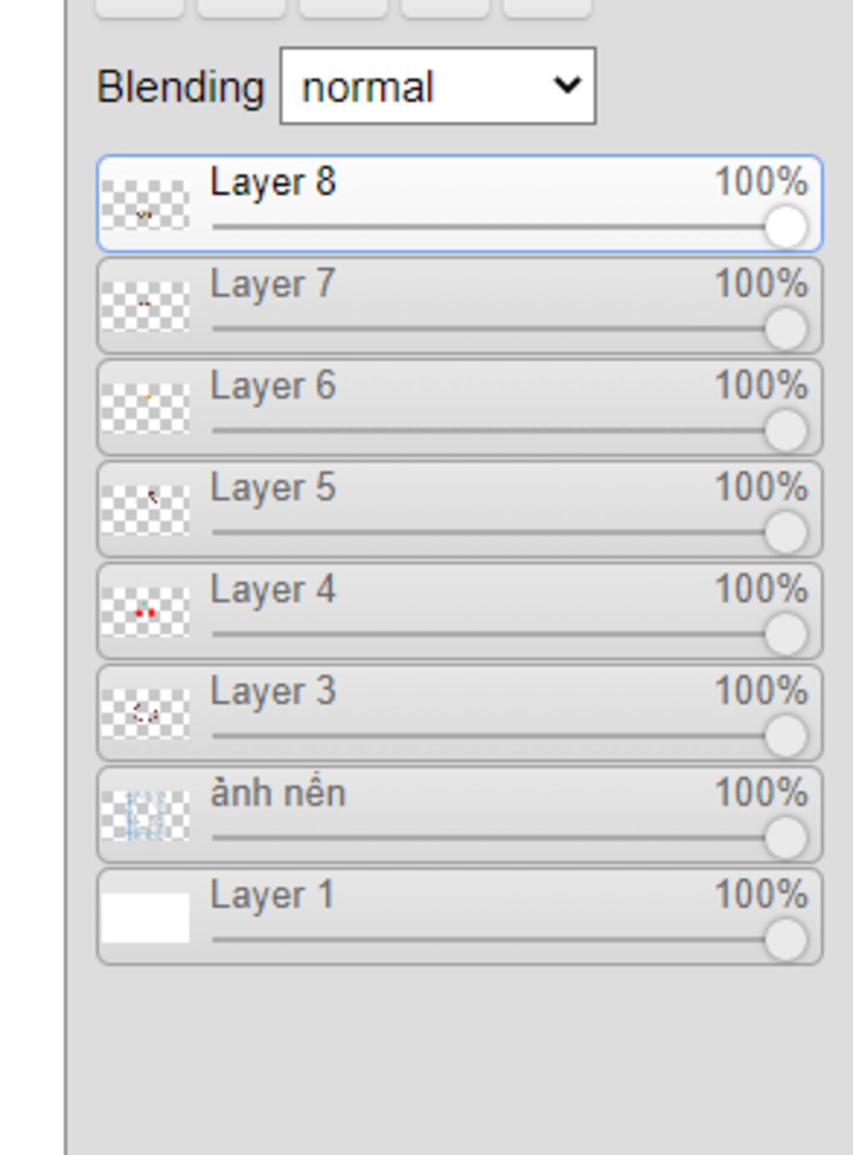Select the Layer 7 name label
853x1155 pixels.
pyautogui.click(x=272, y=285)
